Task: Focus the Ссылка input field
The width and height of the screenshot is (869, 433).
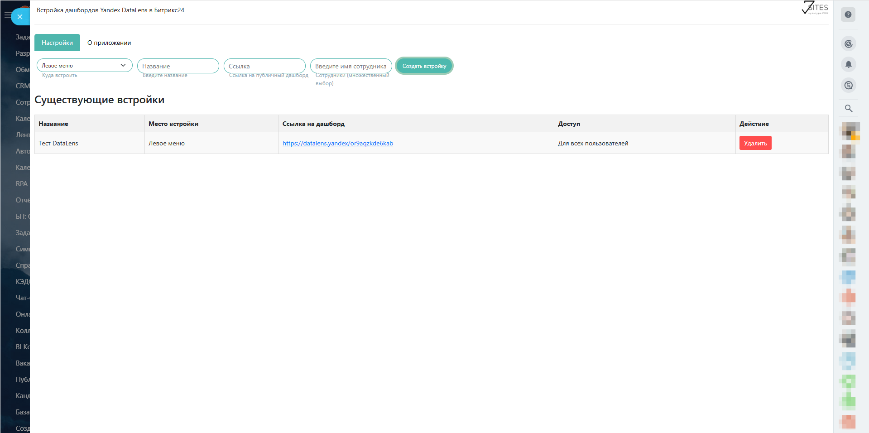Action: (264, 66)
